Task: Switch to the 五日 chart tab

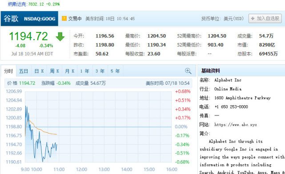Action: click(x=24, y=71)
